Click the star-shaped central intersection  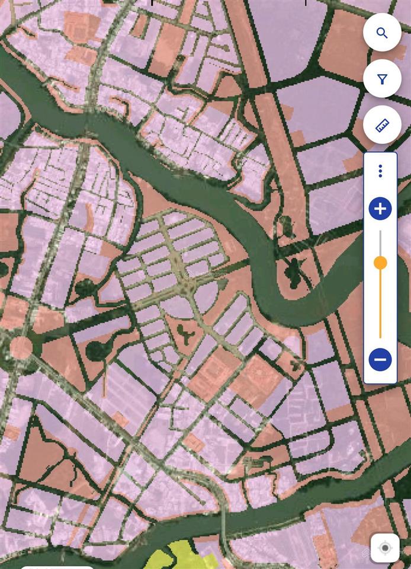[187, 284]
